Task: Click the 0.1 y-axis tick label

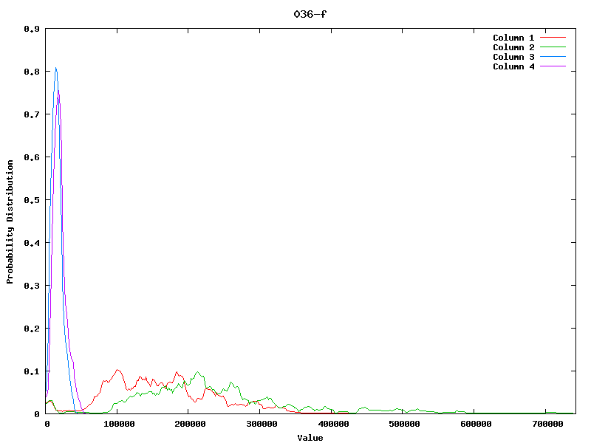Action: pos(32,371)
